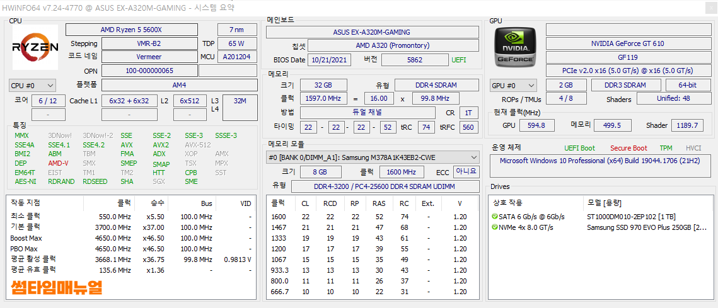
Task: Click the CR 1T value
Action: click(469, 113)
